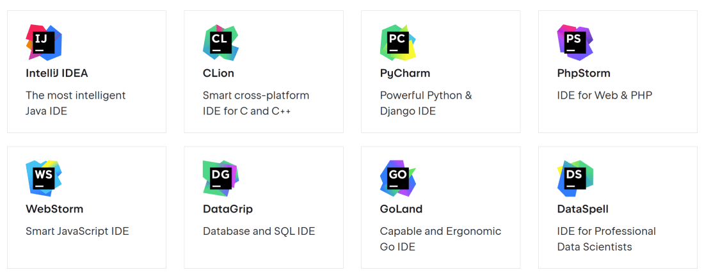Select the PyCharm product name

click(405, 73)
